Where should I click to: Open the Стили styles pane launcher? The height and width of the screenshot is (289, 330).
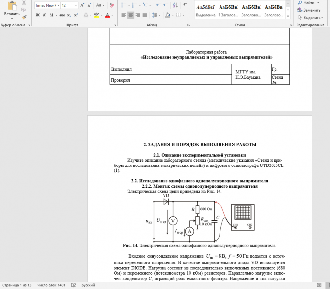291,25
